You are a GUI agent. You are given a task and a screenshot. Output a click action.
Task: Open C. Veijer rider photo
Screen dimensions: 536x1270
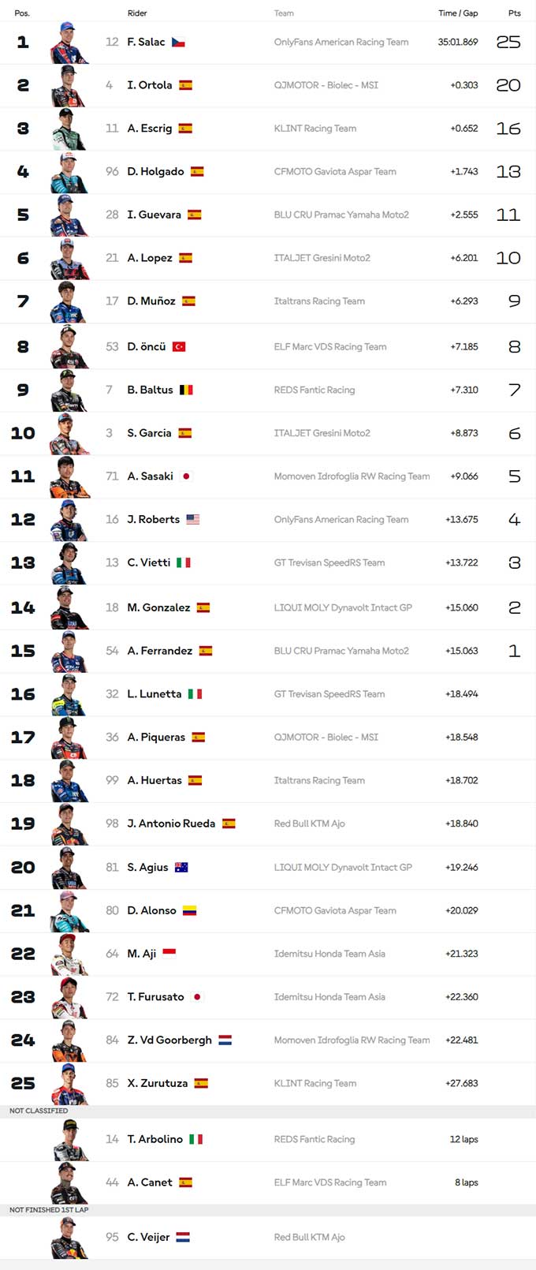point(70,1238)
